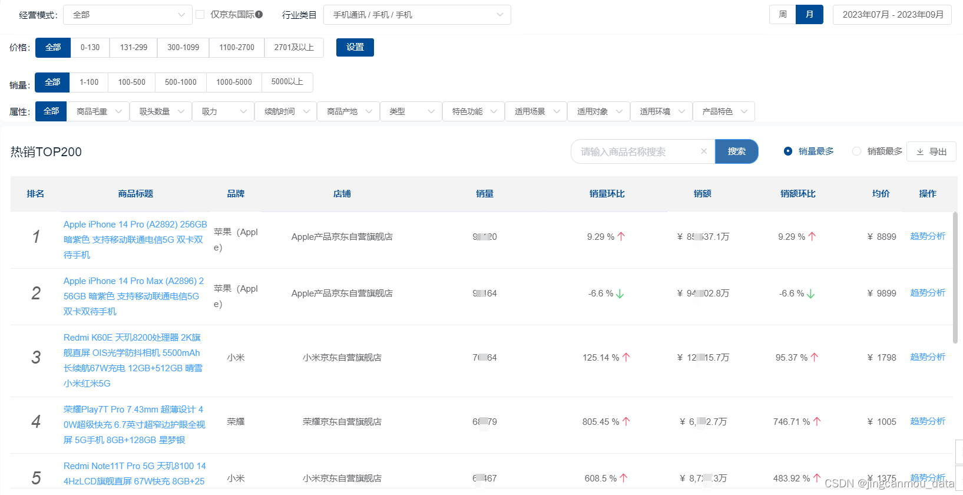
Task: Open Apple iPhone 14 Pro (A2892) product link
Action: 135,240
